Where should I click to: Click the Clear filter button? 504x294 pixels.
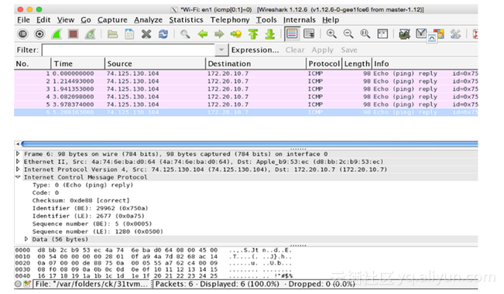coord(295,50)
